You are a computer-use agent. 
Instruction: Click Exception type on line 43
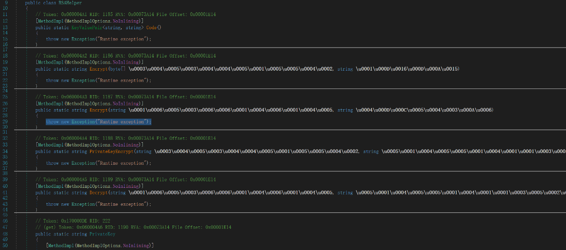(x=83, y=204)
